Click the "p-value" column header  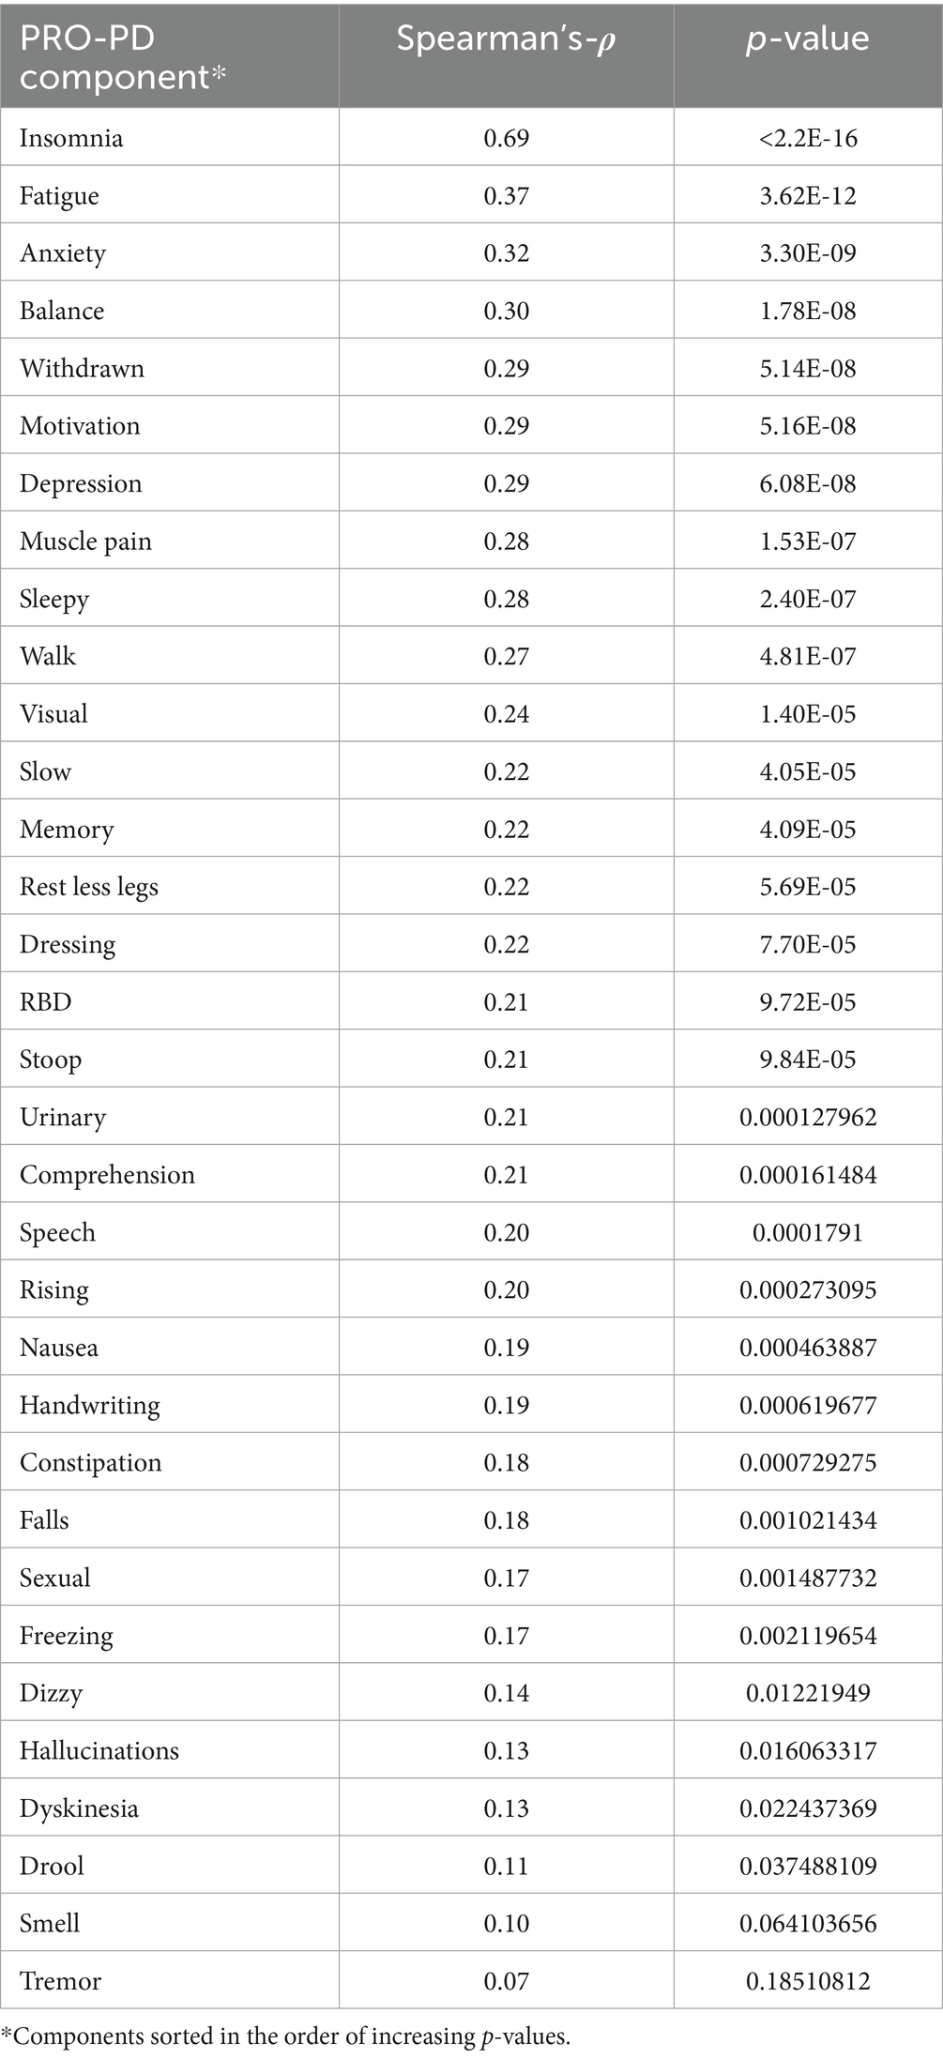click(x=807, y=38)
